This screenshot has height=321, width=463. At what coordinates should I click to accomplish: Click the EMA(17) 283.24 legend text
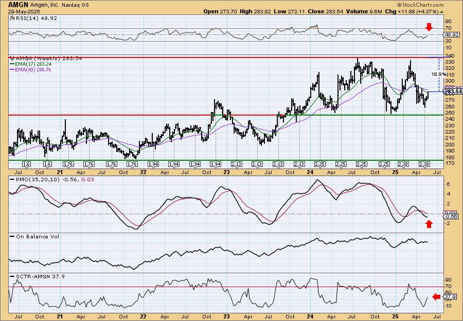[32, 64]
